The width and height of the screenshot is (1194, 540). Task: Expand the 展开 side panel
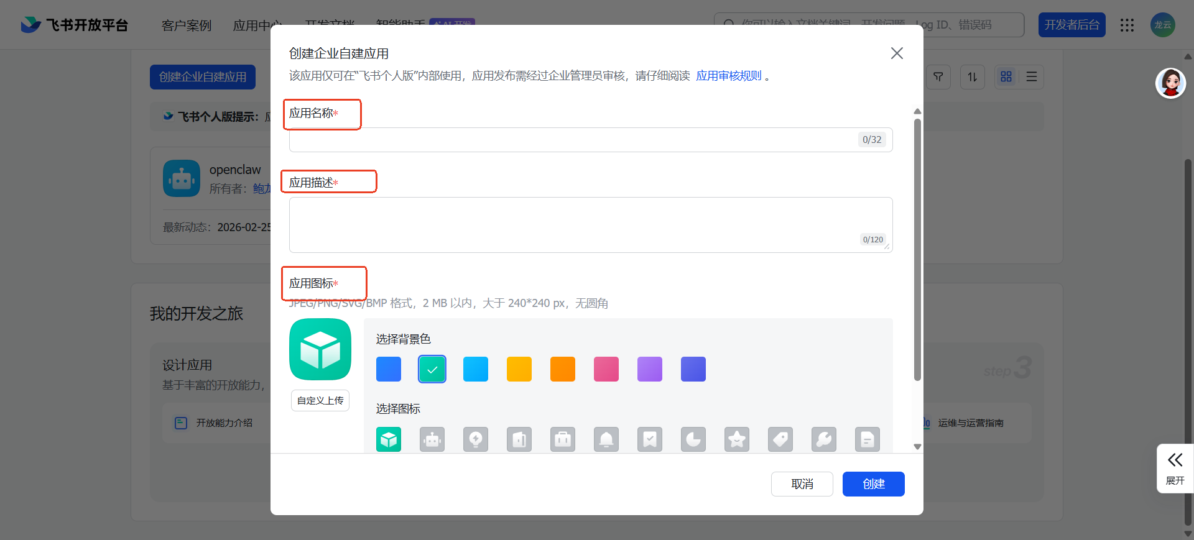[1175, 469]
